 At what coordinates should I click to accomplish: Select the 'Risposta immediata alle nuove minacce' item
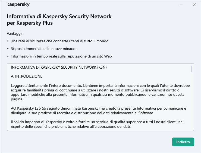pos(43,49)
